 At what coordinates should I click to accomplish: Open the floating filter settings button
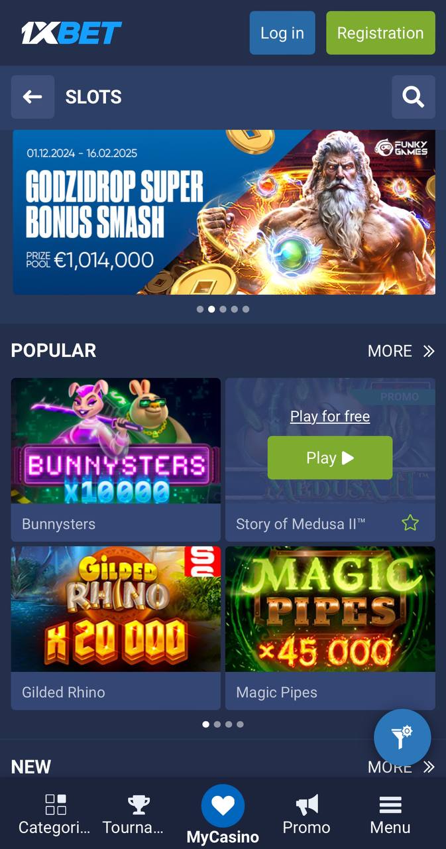[x=402, y=738]
